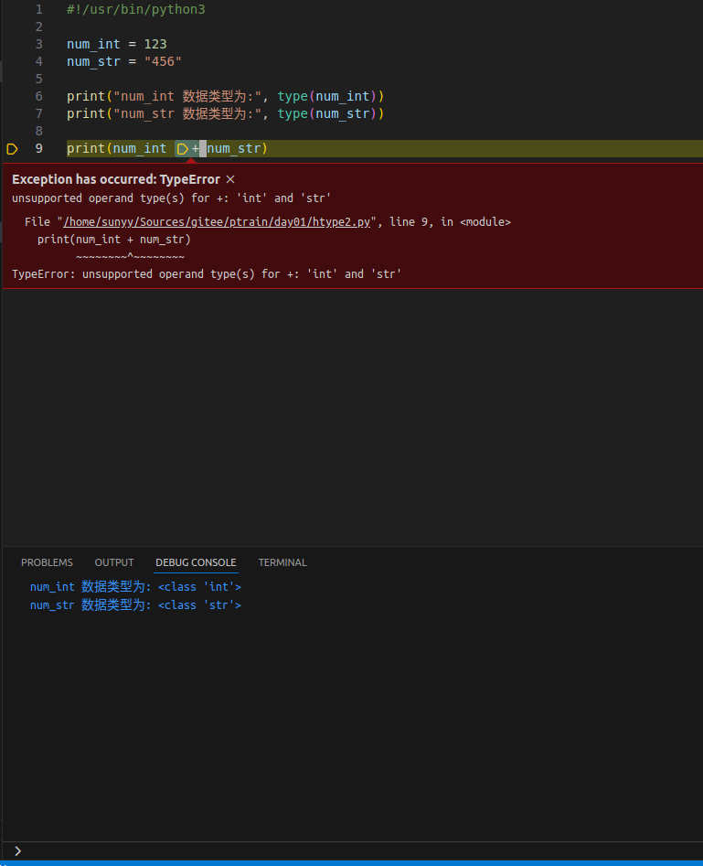Viewport: 703px width, 866px height.
Task: Switch to the PROBLEMS tab
Action: [x=47, y=562]
